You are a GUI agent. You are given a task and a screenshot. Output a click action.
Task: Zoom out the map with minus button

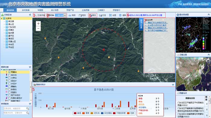38,28
